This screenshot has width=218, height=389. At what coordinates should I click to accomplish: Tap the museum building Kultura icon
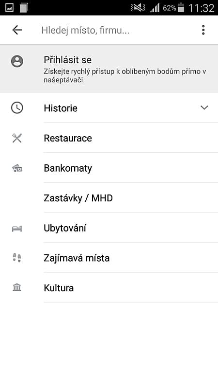click(x=17, y=287)
